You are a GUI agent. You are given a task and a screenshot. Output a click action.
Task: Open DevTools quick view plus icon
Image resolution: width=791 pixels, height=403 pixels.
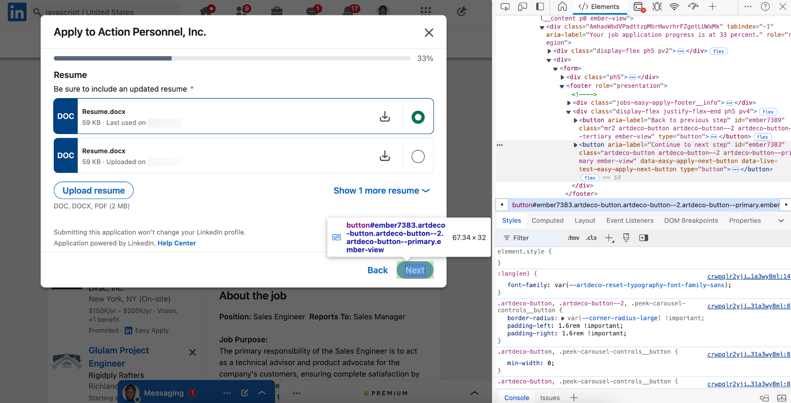(x=574, y=397)
